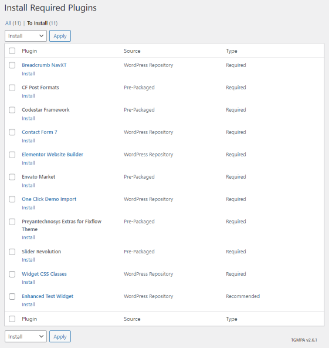Image resolution: width=329 pixels, height=348 pixels.
Task: Check the CF Post Formats checkbox
Action: point(12,88)
